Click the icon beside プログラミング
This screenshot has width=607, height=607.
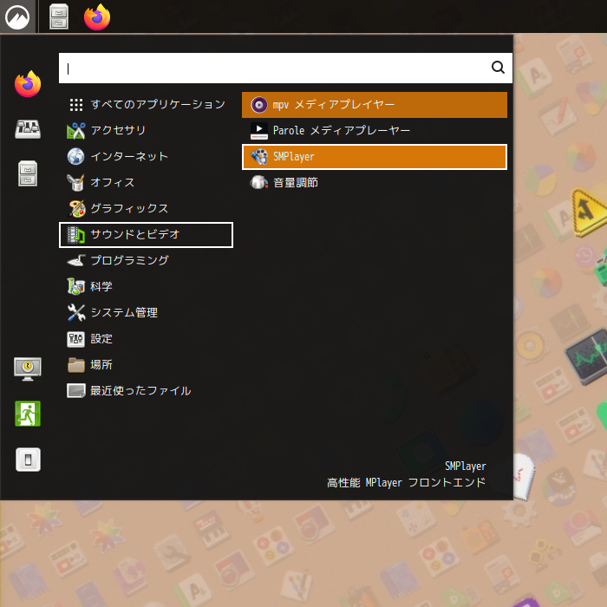(x=76, y=260)
